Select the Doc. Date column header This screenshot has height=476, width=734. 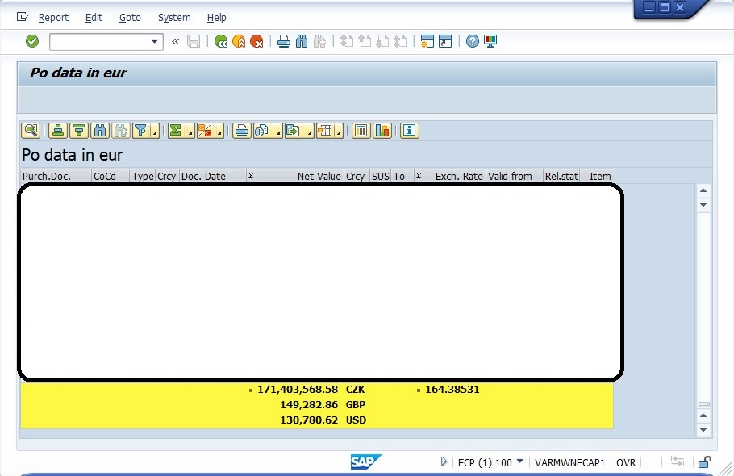coord(213,176)
